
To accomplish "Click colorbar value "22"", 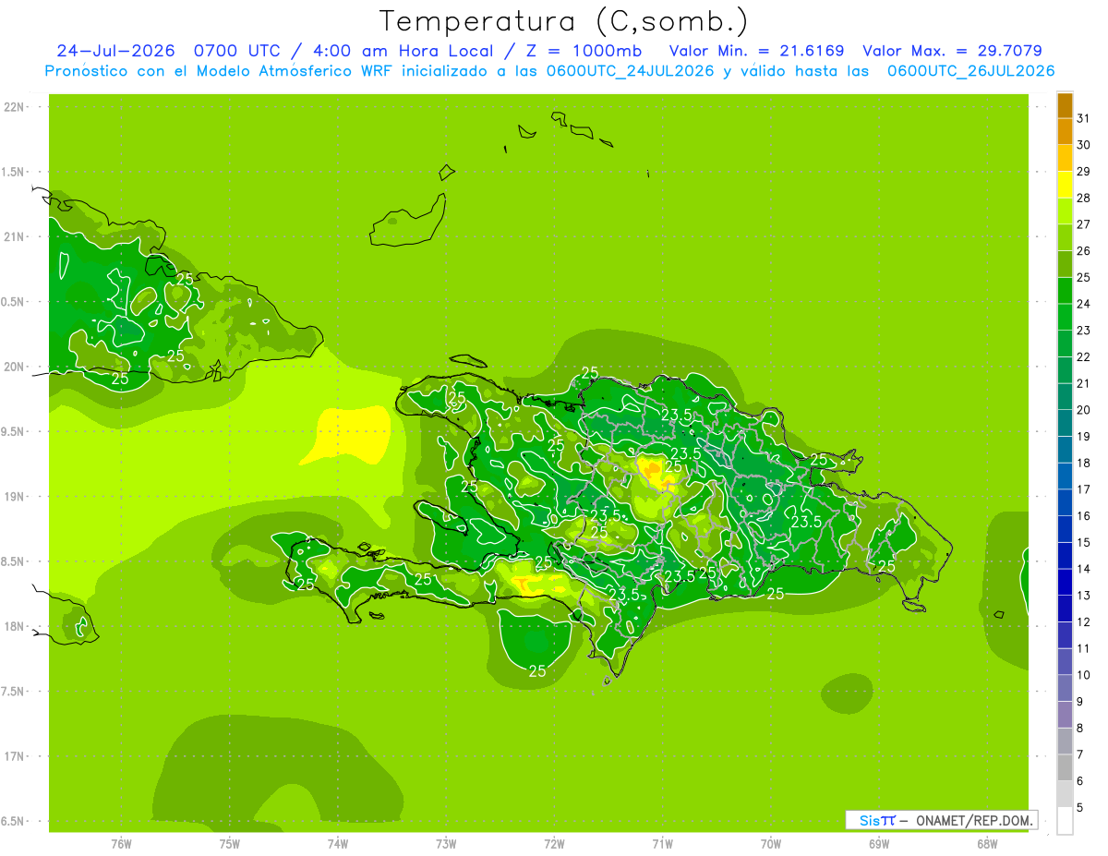I will coord(1084,357).
